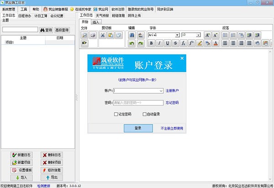Screen dimensions: 274x188
Task: Switch to the 日程待办 tab
Action: pos(25,16)
